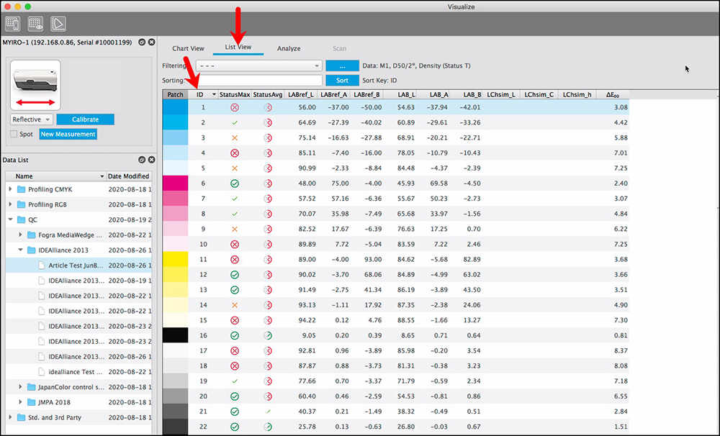Click the StatusMax fail icon for ID 1
This screenshot has width=720, height=436.
click(x=235, y=107)
